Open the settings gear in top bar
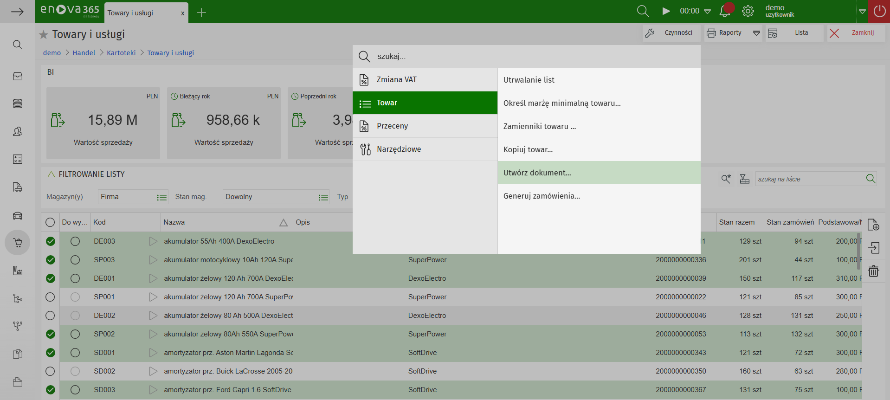Screen dimensions: 890x400 click(x=748, y=11)
